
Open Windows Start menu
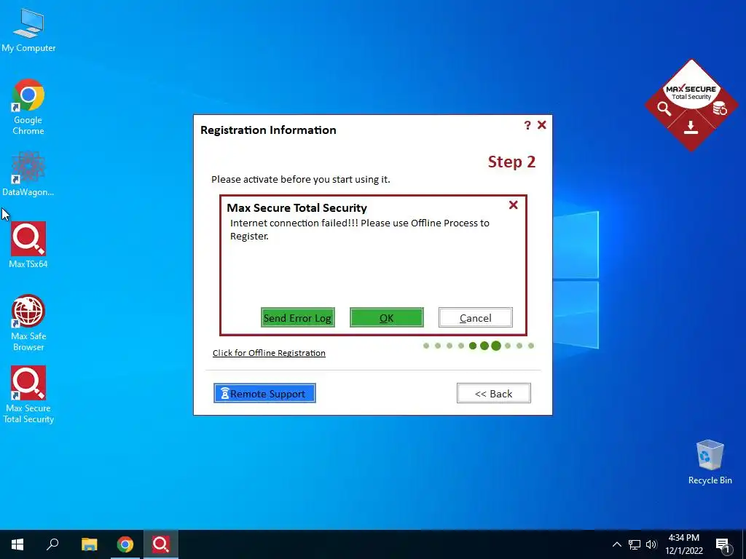(17, 544)
